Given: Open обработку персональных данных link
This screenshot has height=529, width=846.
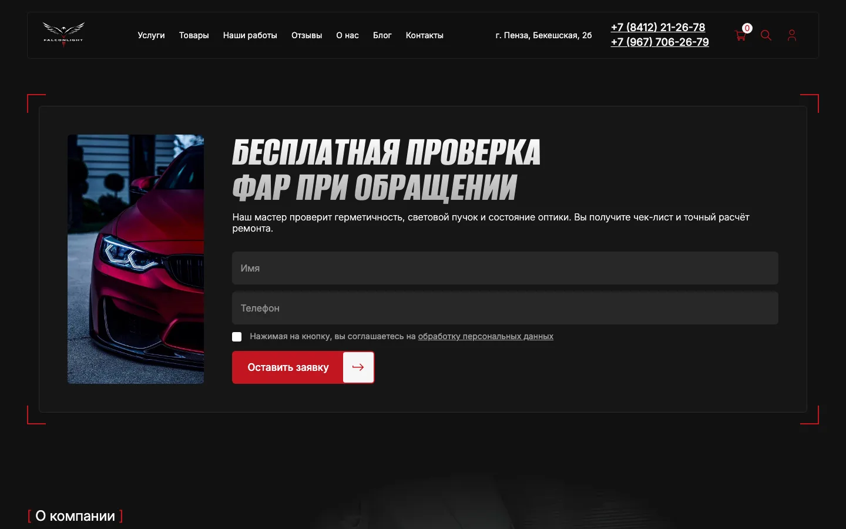Looking at the screenshot, I should click(x=485, y=336).
